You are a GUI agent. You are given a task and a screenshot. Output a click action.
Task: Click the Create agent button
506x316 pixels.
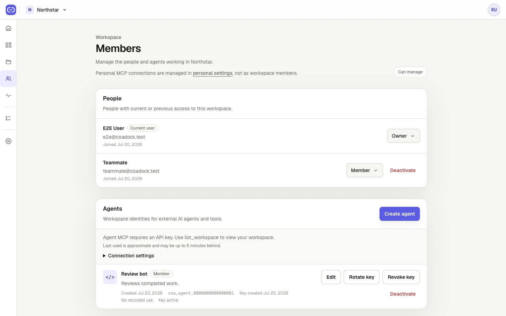click(x=400, y=214)
